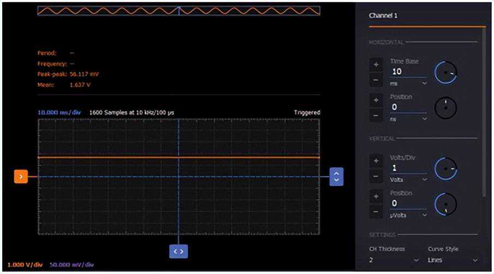
Task: Click the waveform overview strip at top
Action: tap(179, 11)
